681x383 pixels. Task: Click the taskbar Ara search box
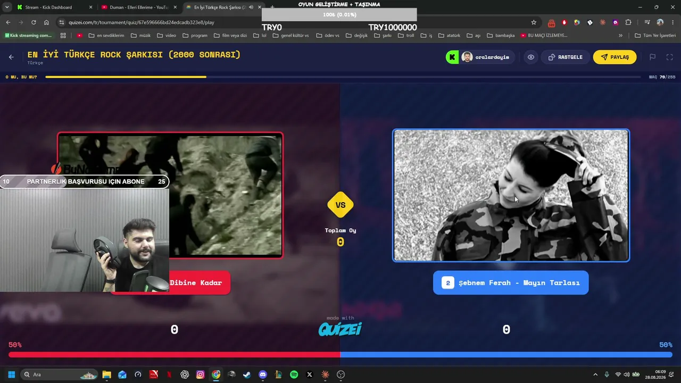click(x=59, y=374)
